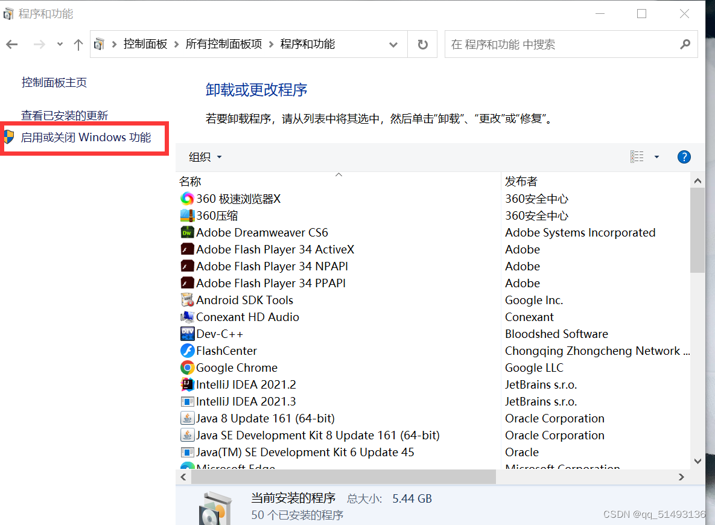Image resolution: width=715 pixels, height=525 pixels.
Task: Select IntelliJ IDEA 2021.3 row text
Action: (x=246, y=401)
